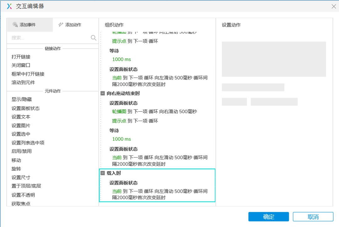This screenshot has height=227, width=339.
Task: Select the 移动 action
Action: point(16,160)
